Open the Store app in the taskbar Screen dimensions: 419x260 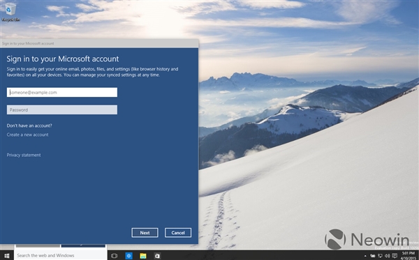pyautogui.click(x=157, y=256)
